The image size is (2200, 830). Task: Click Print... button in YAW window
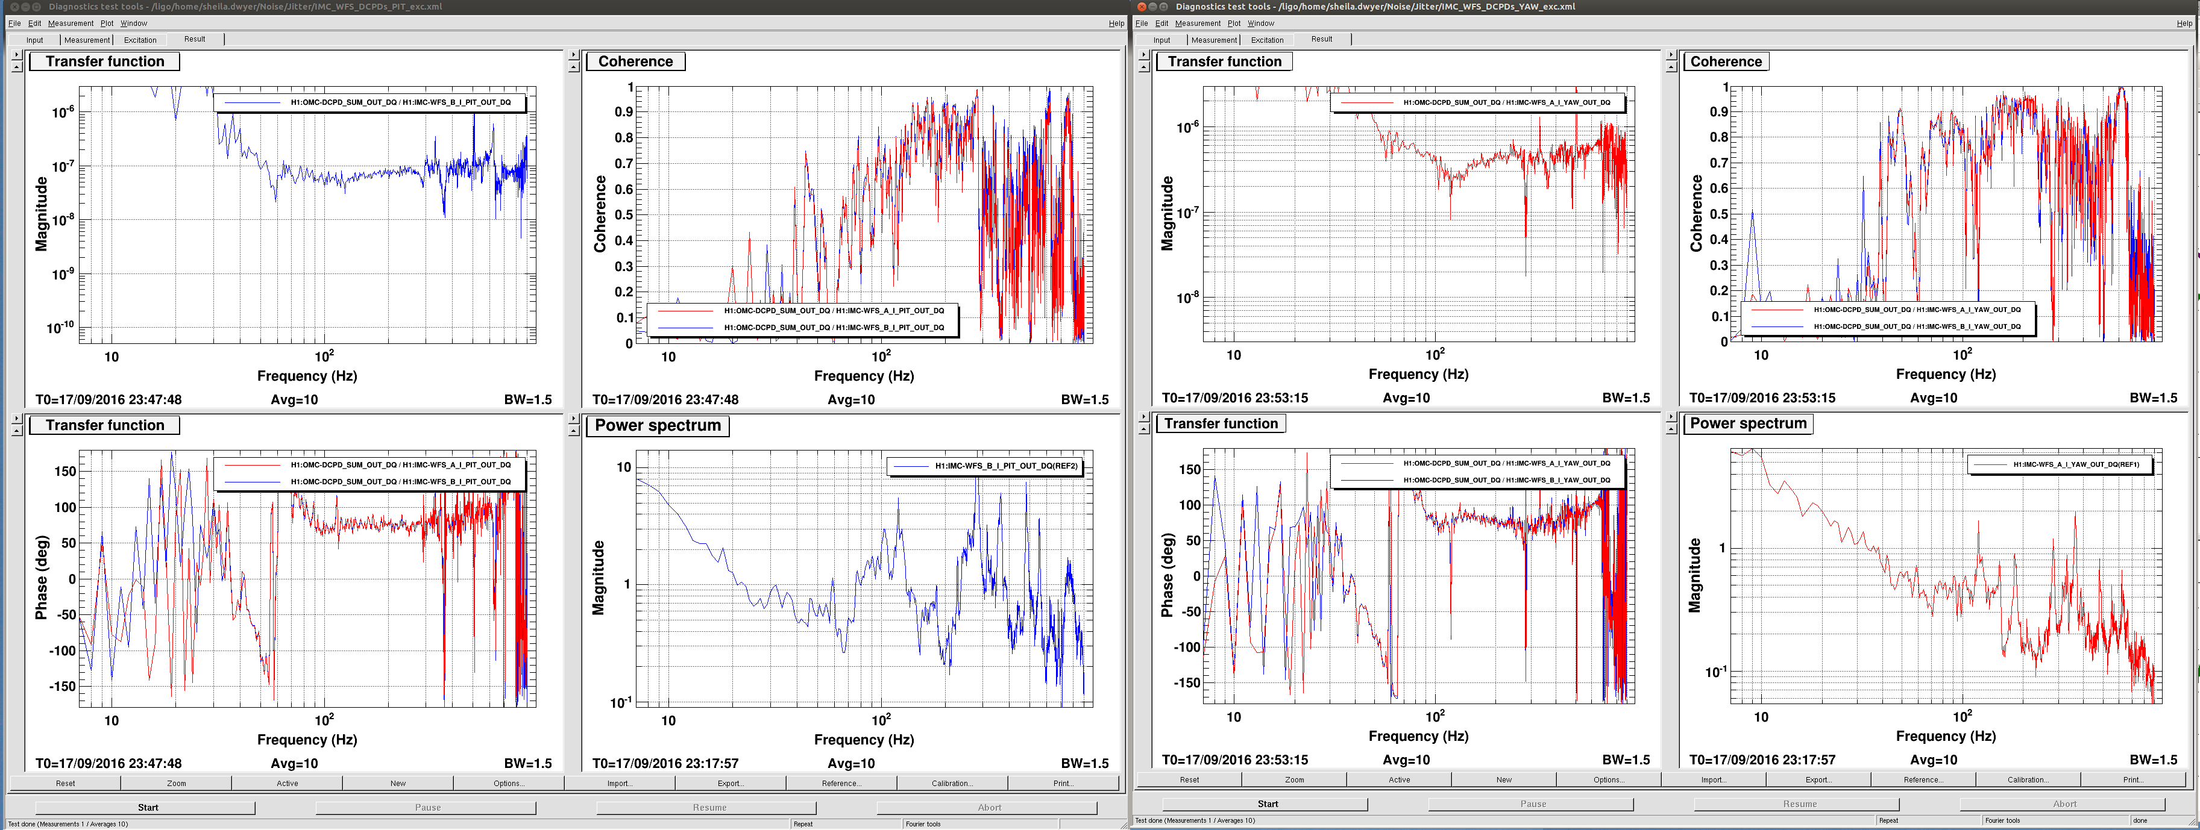pos(2132,779)
